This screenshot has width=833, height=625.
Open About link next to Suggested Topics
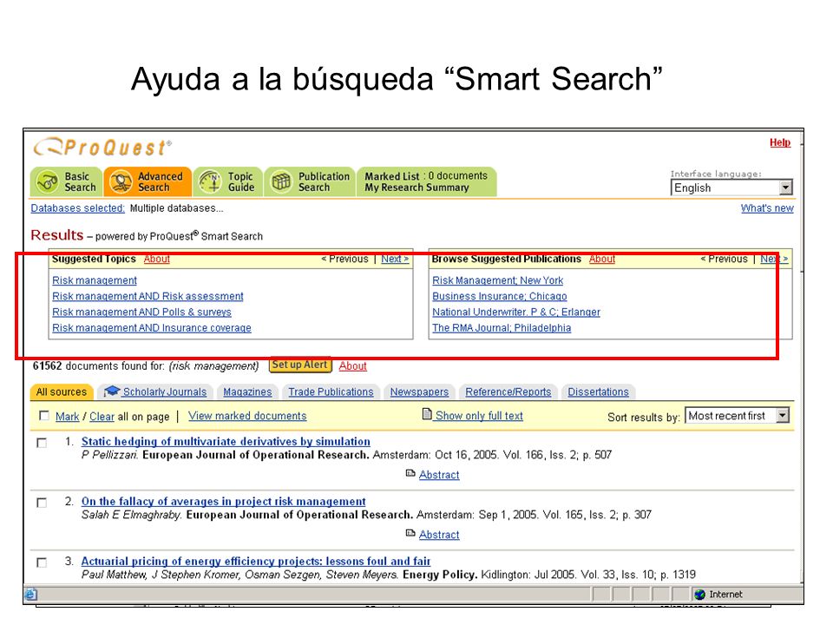pos(157,259)
